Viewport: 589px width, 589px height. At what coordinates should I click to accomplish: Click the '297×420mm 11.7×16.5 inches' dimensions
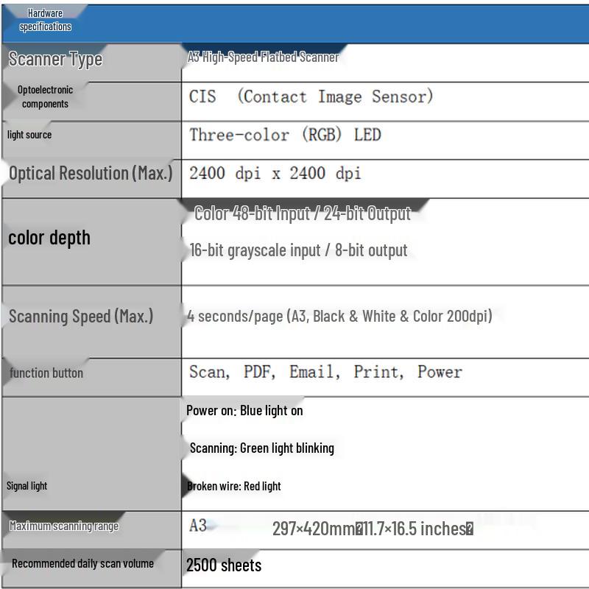pos(373,529)
